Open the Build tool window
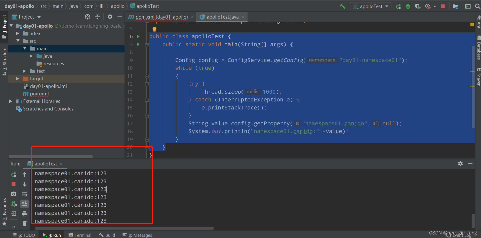481x238 pixels. [x=107, y=235]
